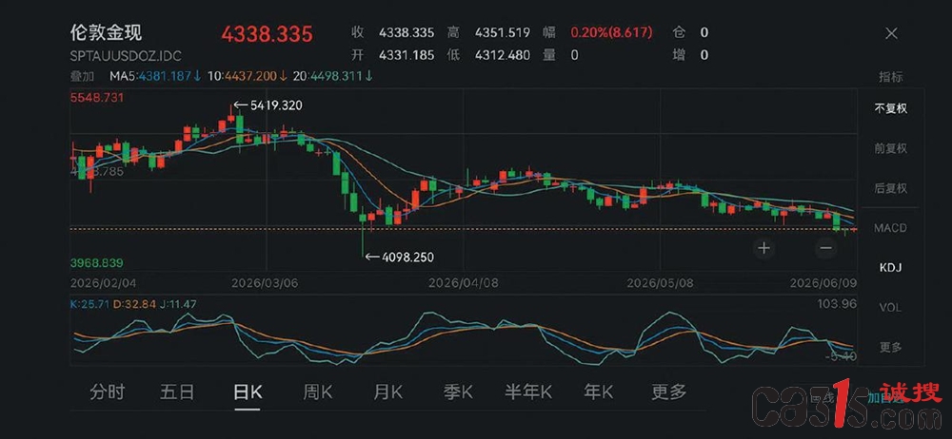The image size is (952, 439).
Task: Select the 五日 five-day tab
Action: (x=177, y=392)
